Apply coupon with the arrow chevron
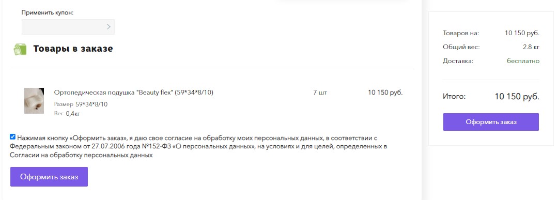 point(109,27)
